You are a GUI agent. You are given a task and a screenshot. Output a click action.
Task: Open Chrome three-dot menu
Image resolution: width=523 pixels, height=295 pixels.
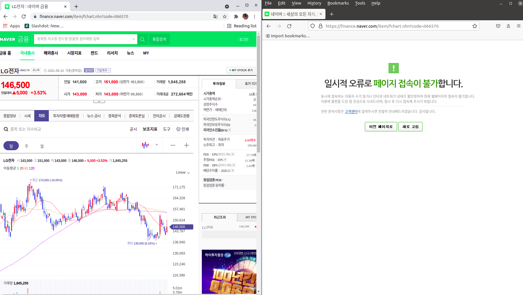(x=254, y=17)
